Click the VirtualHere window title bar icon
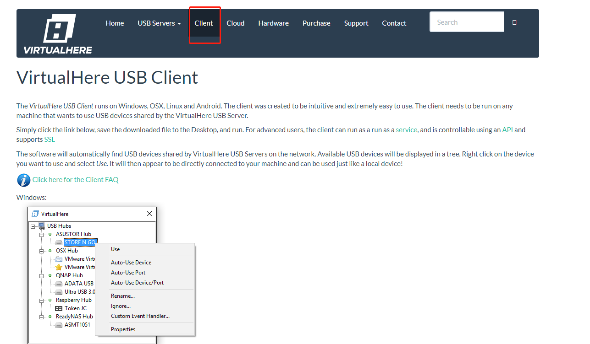 [35, 214]
